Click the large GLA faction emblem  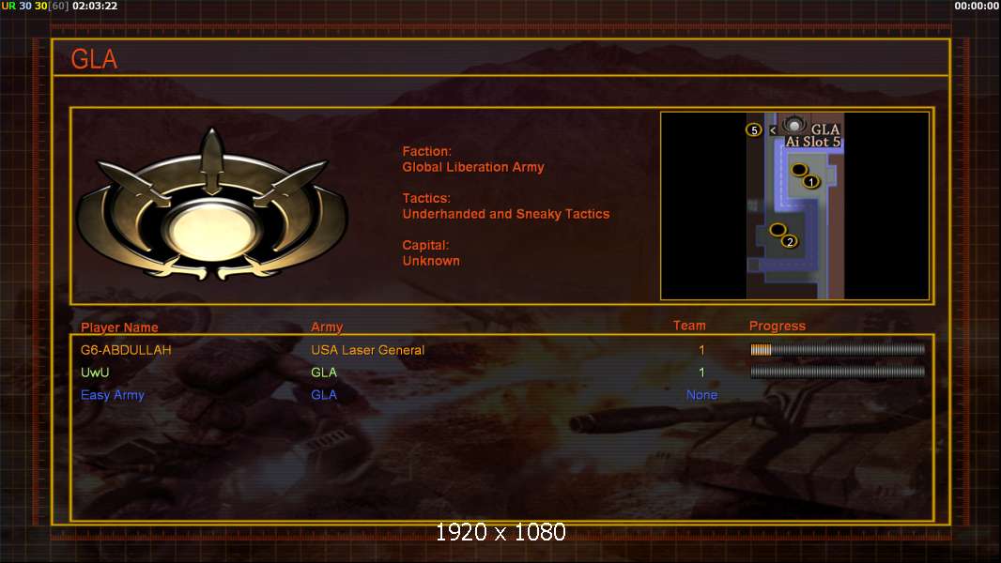point(211,205)
